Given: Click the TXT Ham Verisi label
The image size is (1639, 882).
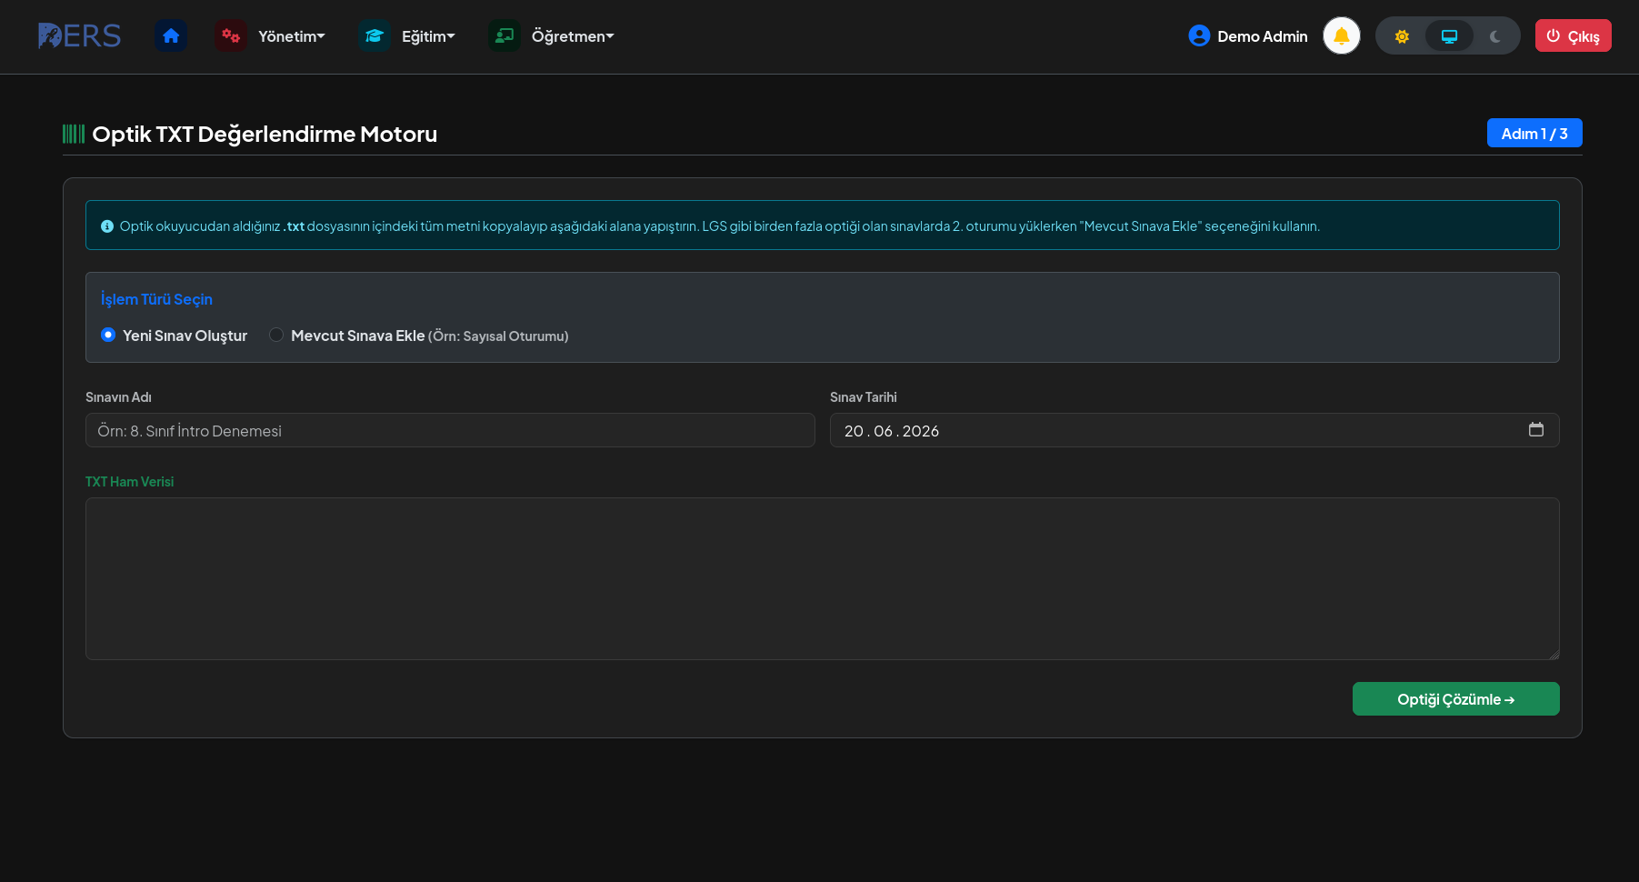Looking at the screenshot, I should (129, 482).
